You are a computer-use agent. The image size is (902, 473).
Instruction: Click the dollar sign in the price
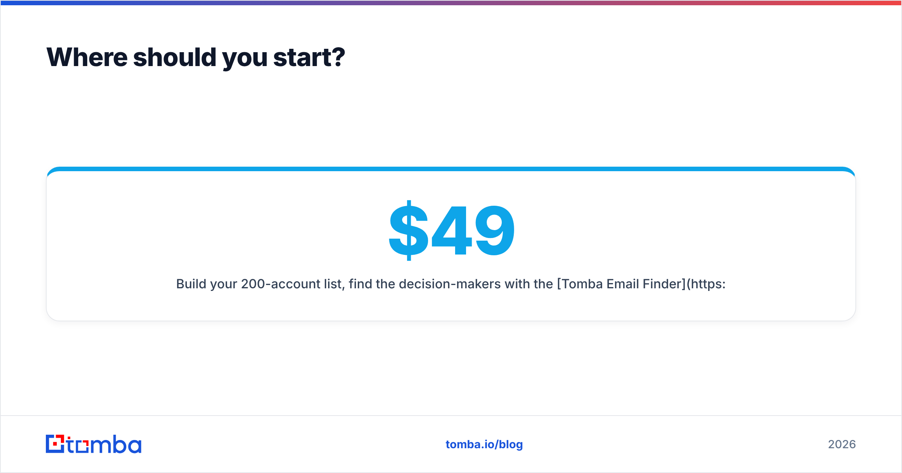(409, 230)
